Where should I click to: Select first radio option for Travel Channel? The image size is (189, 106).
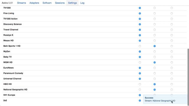click(140, 30)
